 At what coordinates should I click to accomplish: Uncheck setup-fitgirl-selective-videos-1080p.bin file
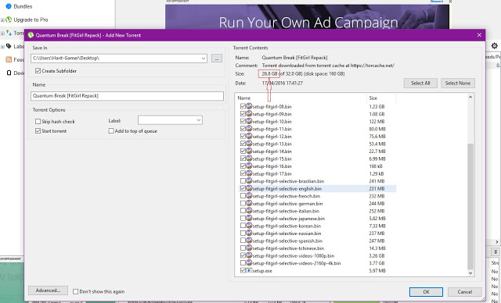[x=243, y=255]
